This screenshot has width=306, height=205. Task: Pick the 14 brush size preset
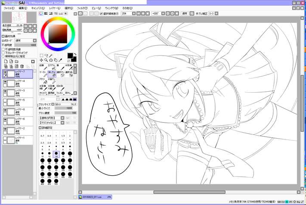coord(56,154)
